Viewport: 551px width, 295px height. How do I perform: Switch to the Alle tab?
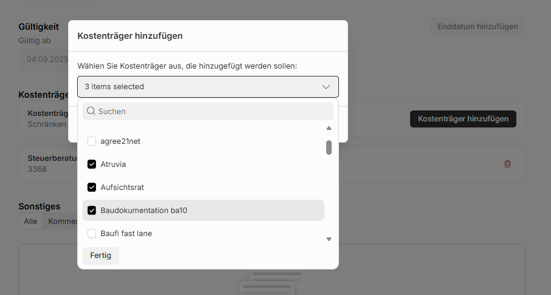click(30, 222)
